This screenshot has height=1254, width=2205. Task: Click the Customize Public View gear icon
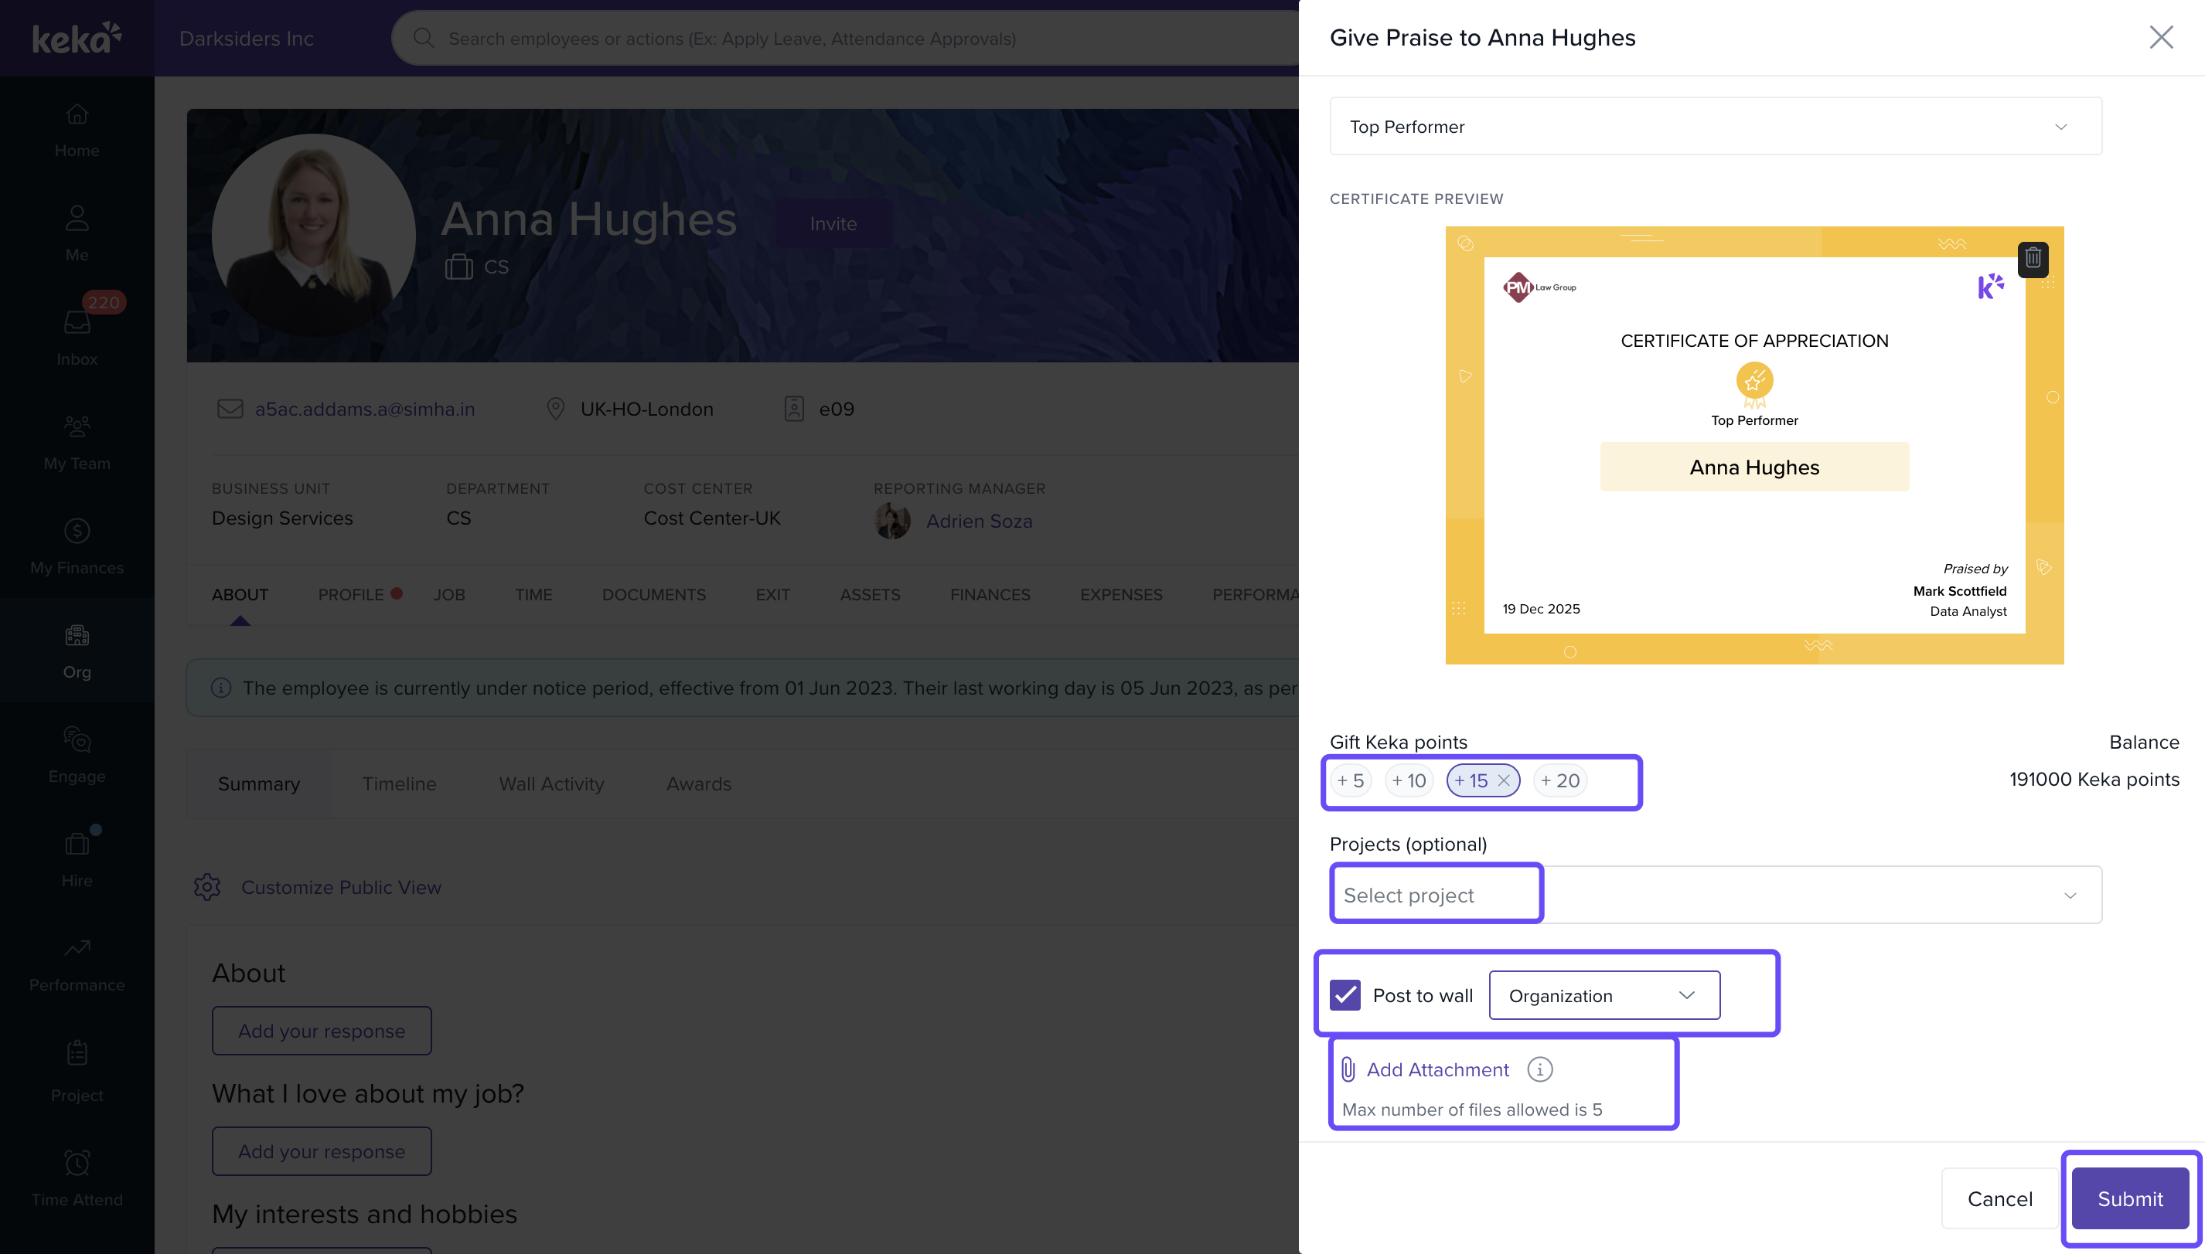tap(206, 887)
